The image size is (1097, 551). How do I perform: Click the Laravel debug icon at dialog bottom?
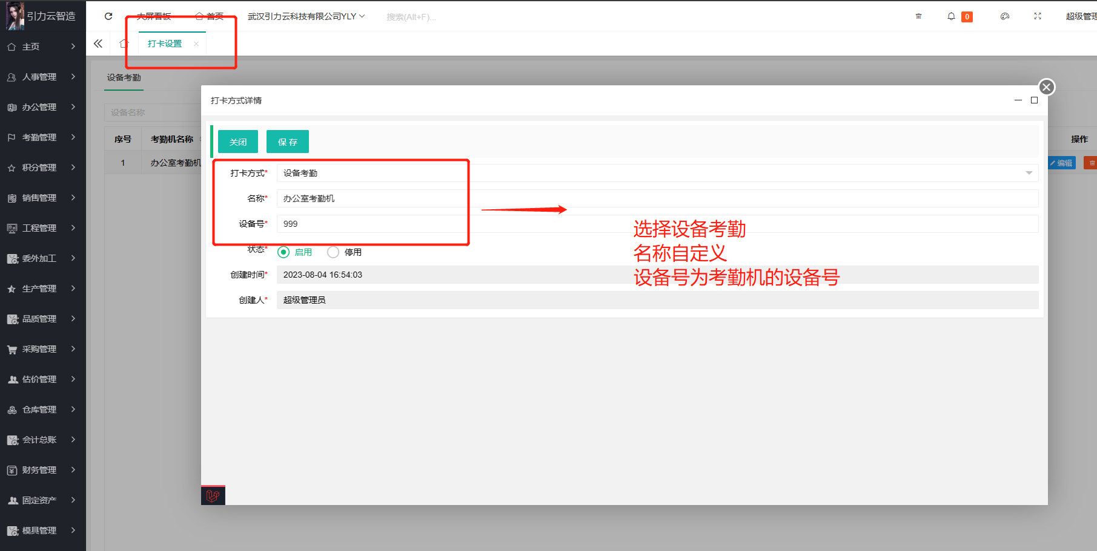point(213,496)
